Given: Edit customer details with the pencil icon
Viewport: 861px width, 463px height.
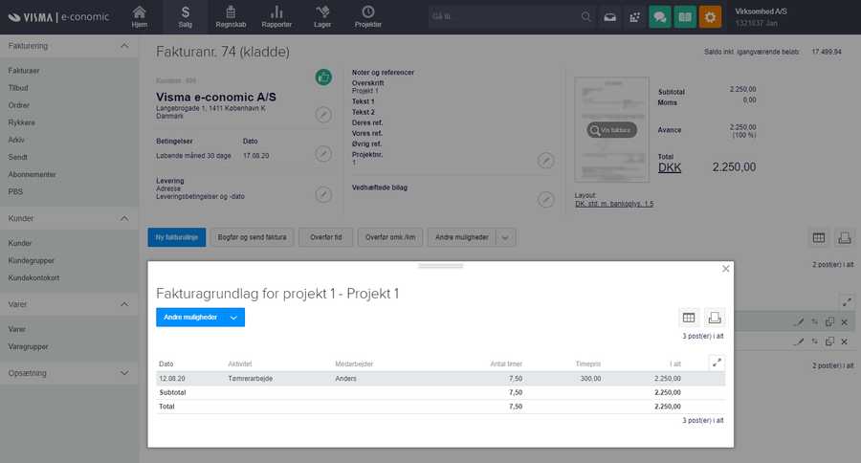Looking at the screenshot, I should 324,115.
